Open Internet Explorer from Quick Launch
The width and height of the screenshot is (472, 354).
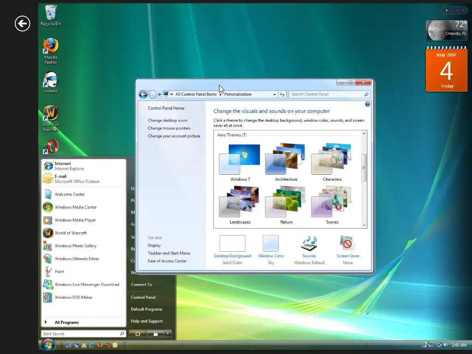pos(92,345)
